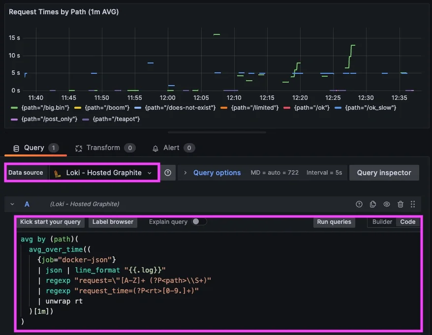Toggle query A visibility eye

point(387,204)
